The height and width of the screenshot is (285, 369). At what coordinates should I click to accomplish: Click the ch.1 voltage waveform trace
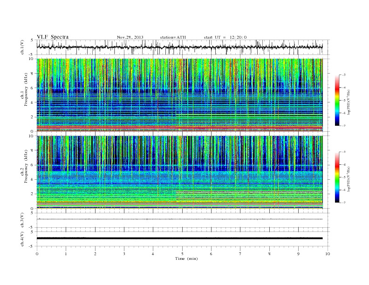click(x=179, y=47)
